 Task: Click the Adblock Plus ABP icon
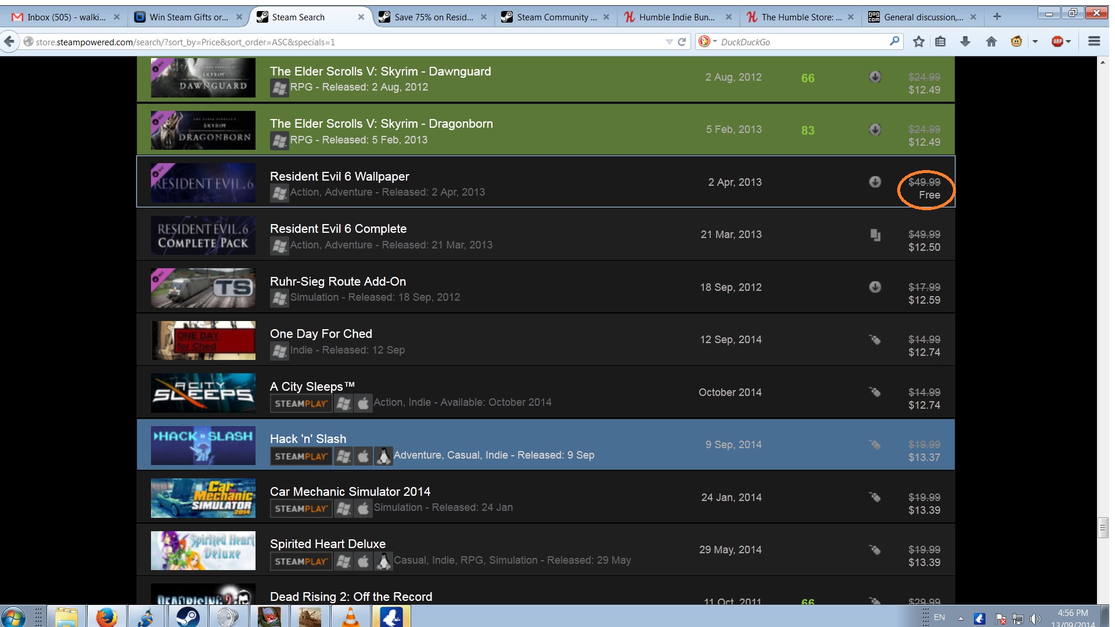click(1058, 41)
